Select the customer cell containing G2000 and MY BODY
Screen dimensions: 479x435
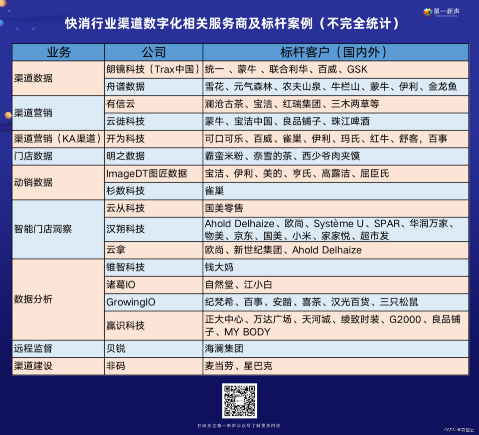coord(336,326)
